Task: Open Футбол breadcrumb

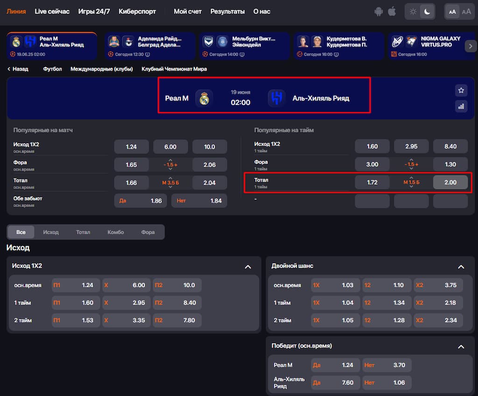Action: 52,69
